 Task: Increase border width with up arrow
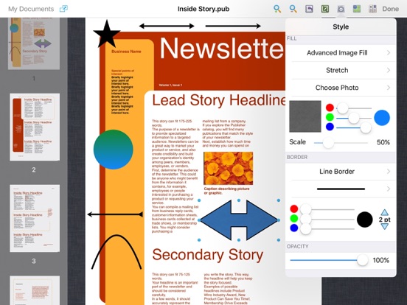coord(384,212)
